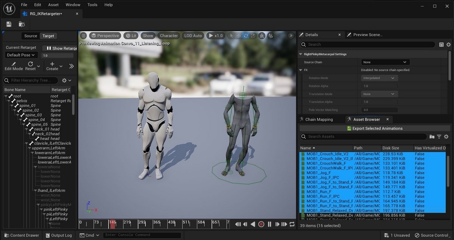Click the 1 Unsaved indicator
454x240 pixels.
397,235
